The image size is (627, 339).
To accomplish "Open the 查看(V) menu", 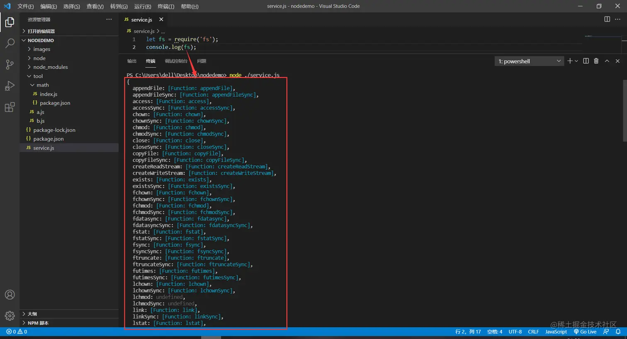I will (x=95, y=6).
